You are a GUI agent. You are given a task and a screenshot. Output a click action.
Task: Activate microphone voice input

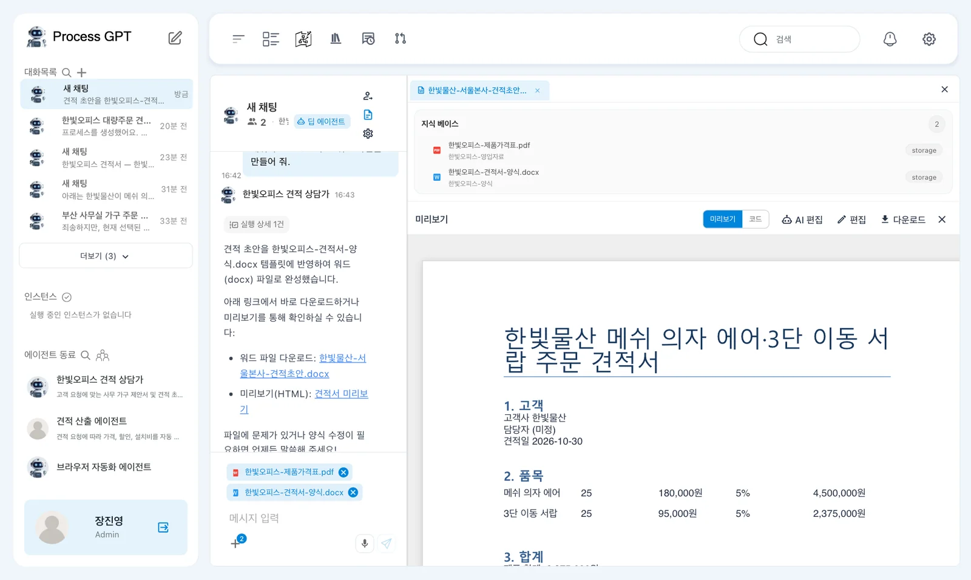[x=365, y=544]
